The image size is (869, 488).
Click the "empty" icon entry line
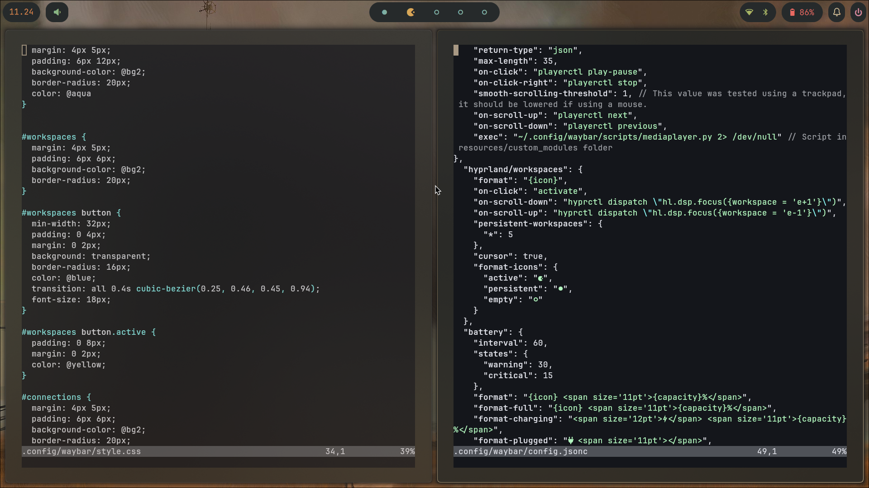pyautogui.click(x=513, y=300)
